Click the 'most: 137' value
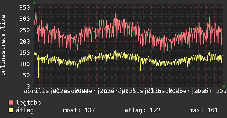The width and height of the screenshot is (227, 118). (x=79, y=110)
